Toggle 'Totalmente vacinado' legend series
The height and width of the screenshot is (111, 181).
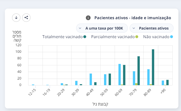[64, 37]
